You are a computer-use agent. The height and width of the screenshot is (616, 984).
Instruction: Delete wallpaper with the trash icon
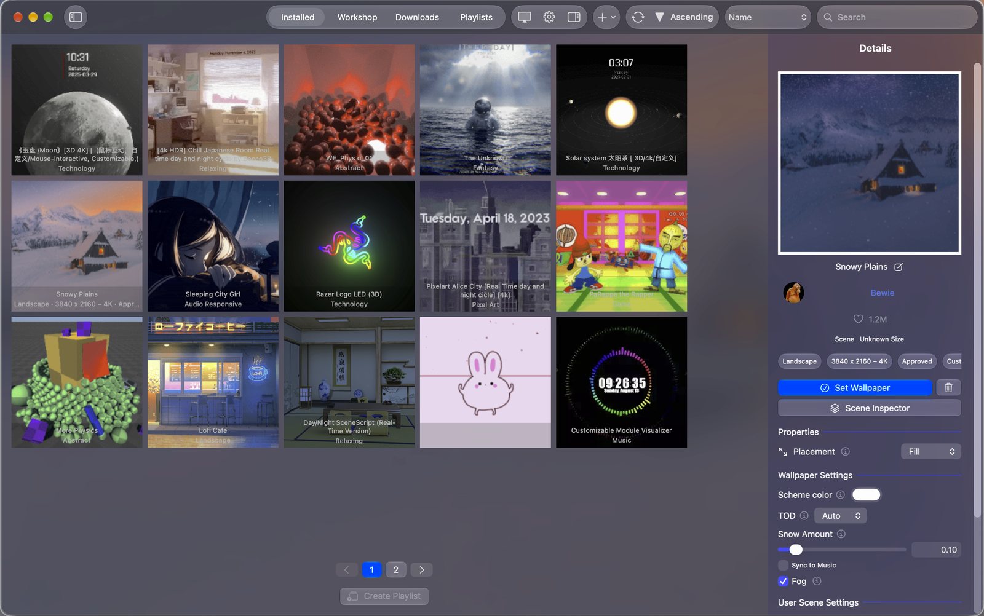point(948,388)
